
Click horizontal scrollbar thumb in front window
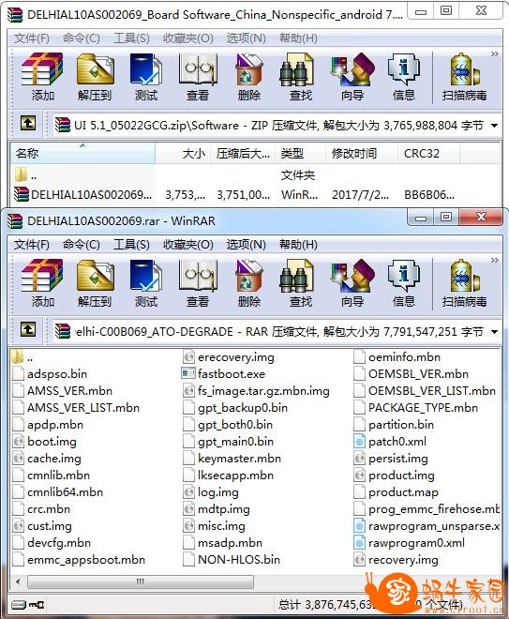point(140,581)
